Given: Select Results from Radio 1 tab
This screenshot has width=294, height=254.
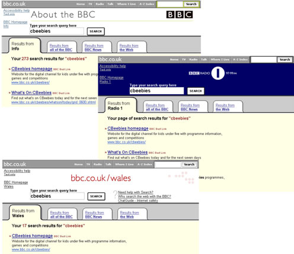Looking at the screenshot, I should [x=121, y=105].
